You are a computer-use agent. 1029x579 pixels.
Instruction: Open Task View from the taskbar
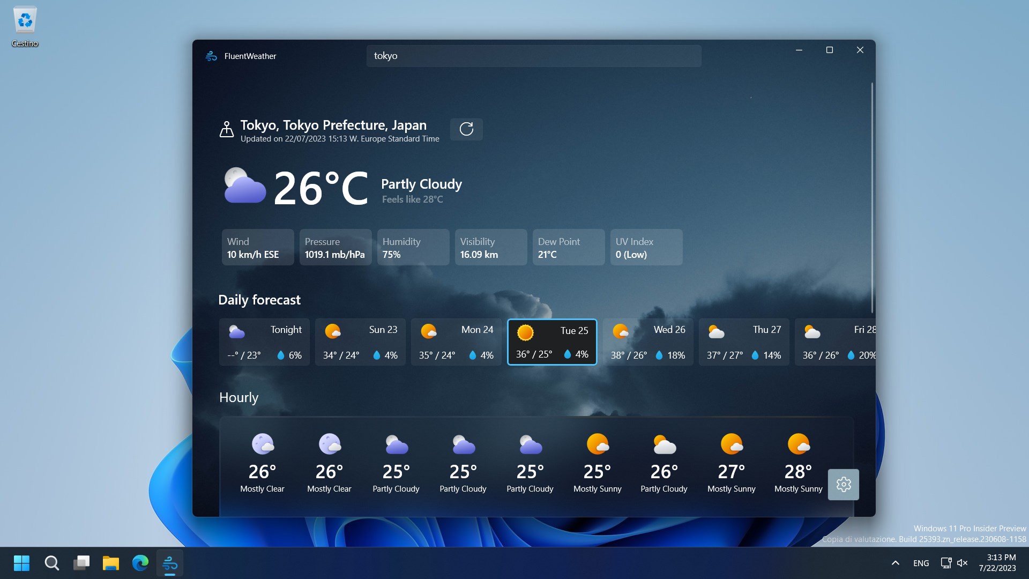(x=81, y=563)
